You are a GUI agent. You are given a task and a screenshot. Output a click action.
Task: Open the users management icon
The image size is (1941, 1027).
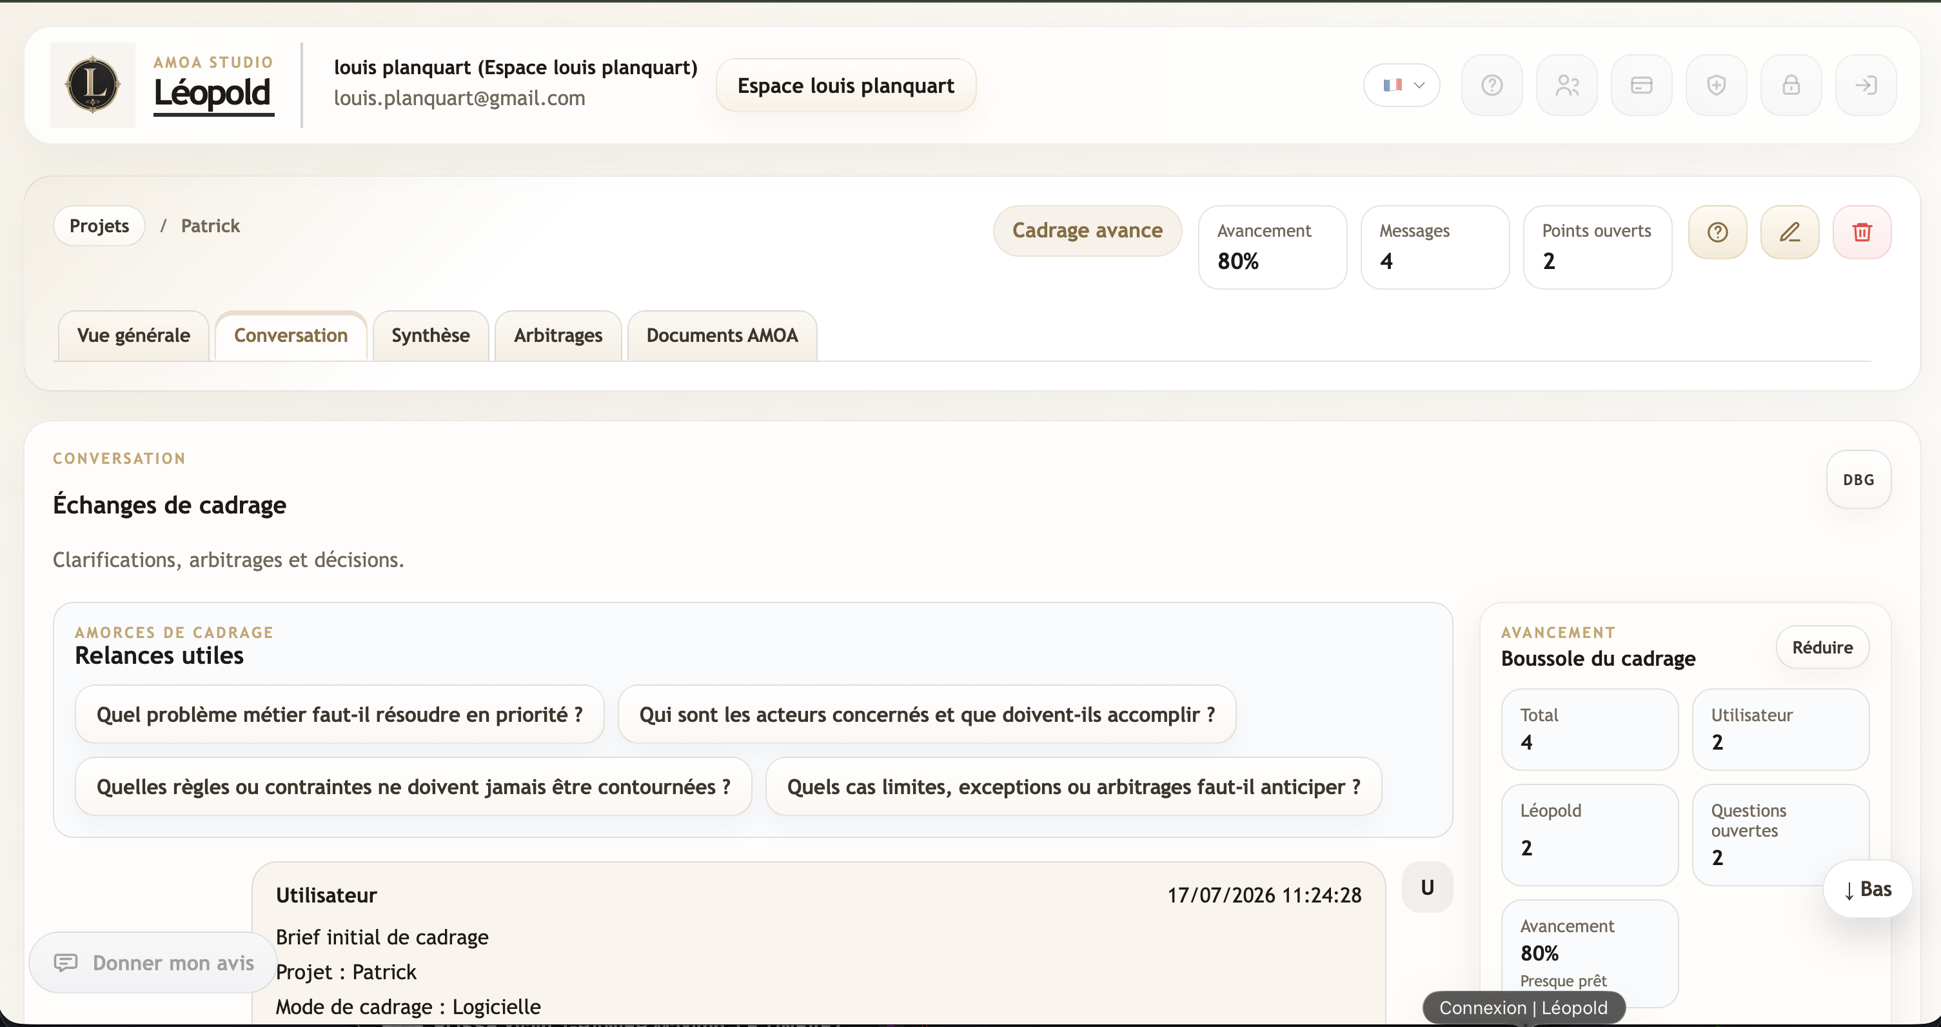coord(1566,85)
